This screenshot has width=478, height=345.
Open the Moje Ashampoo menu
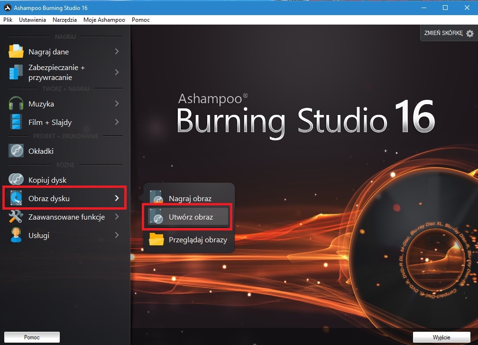104,20
